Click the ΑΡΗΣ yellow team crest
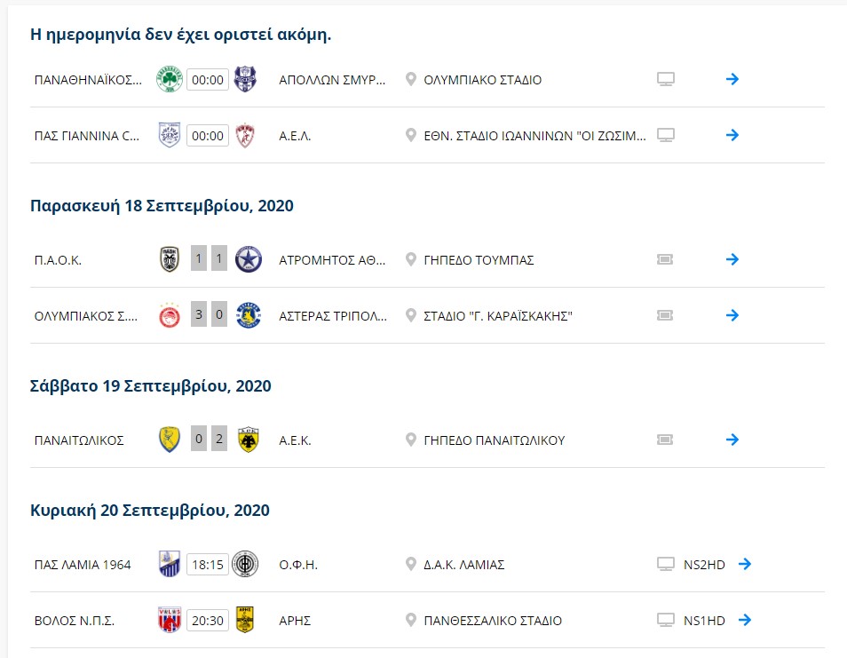The height and width of the screenshot is (658, 847). tap(245, 620)
